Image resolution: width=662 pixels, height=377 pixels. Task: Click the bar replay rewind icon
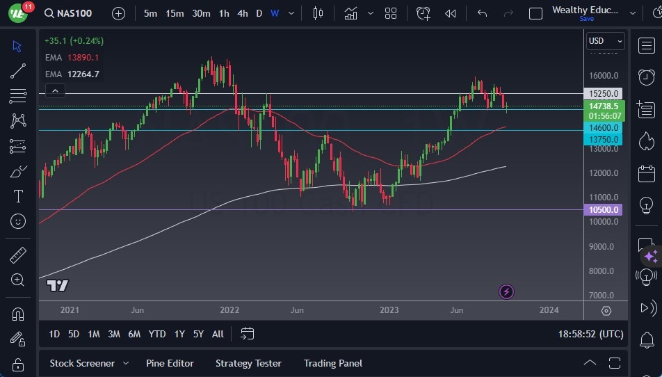pos(451,13)
